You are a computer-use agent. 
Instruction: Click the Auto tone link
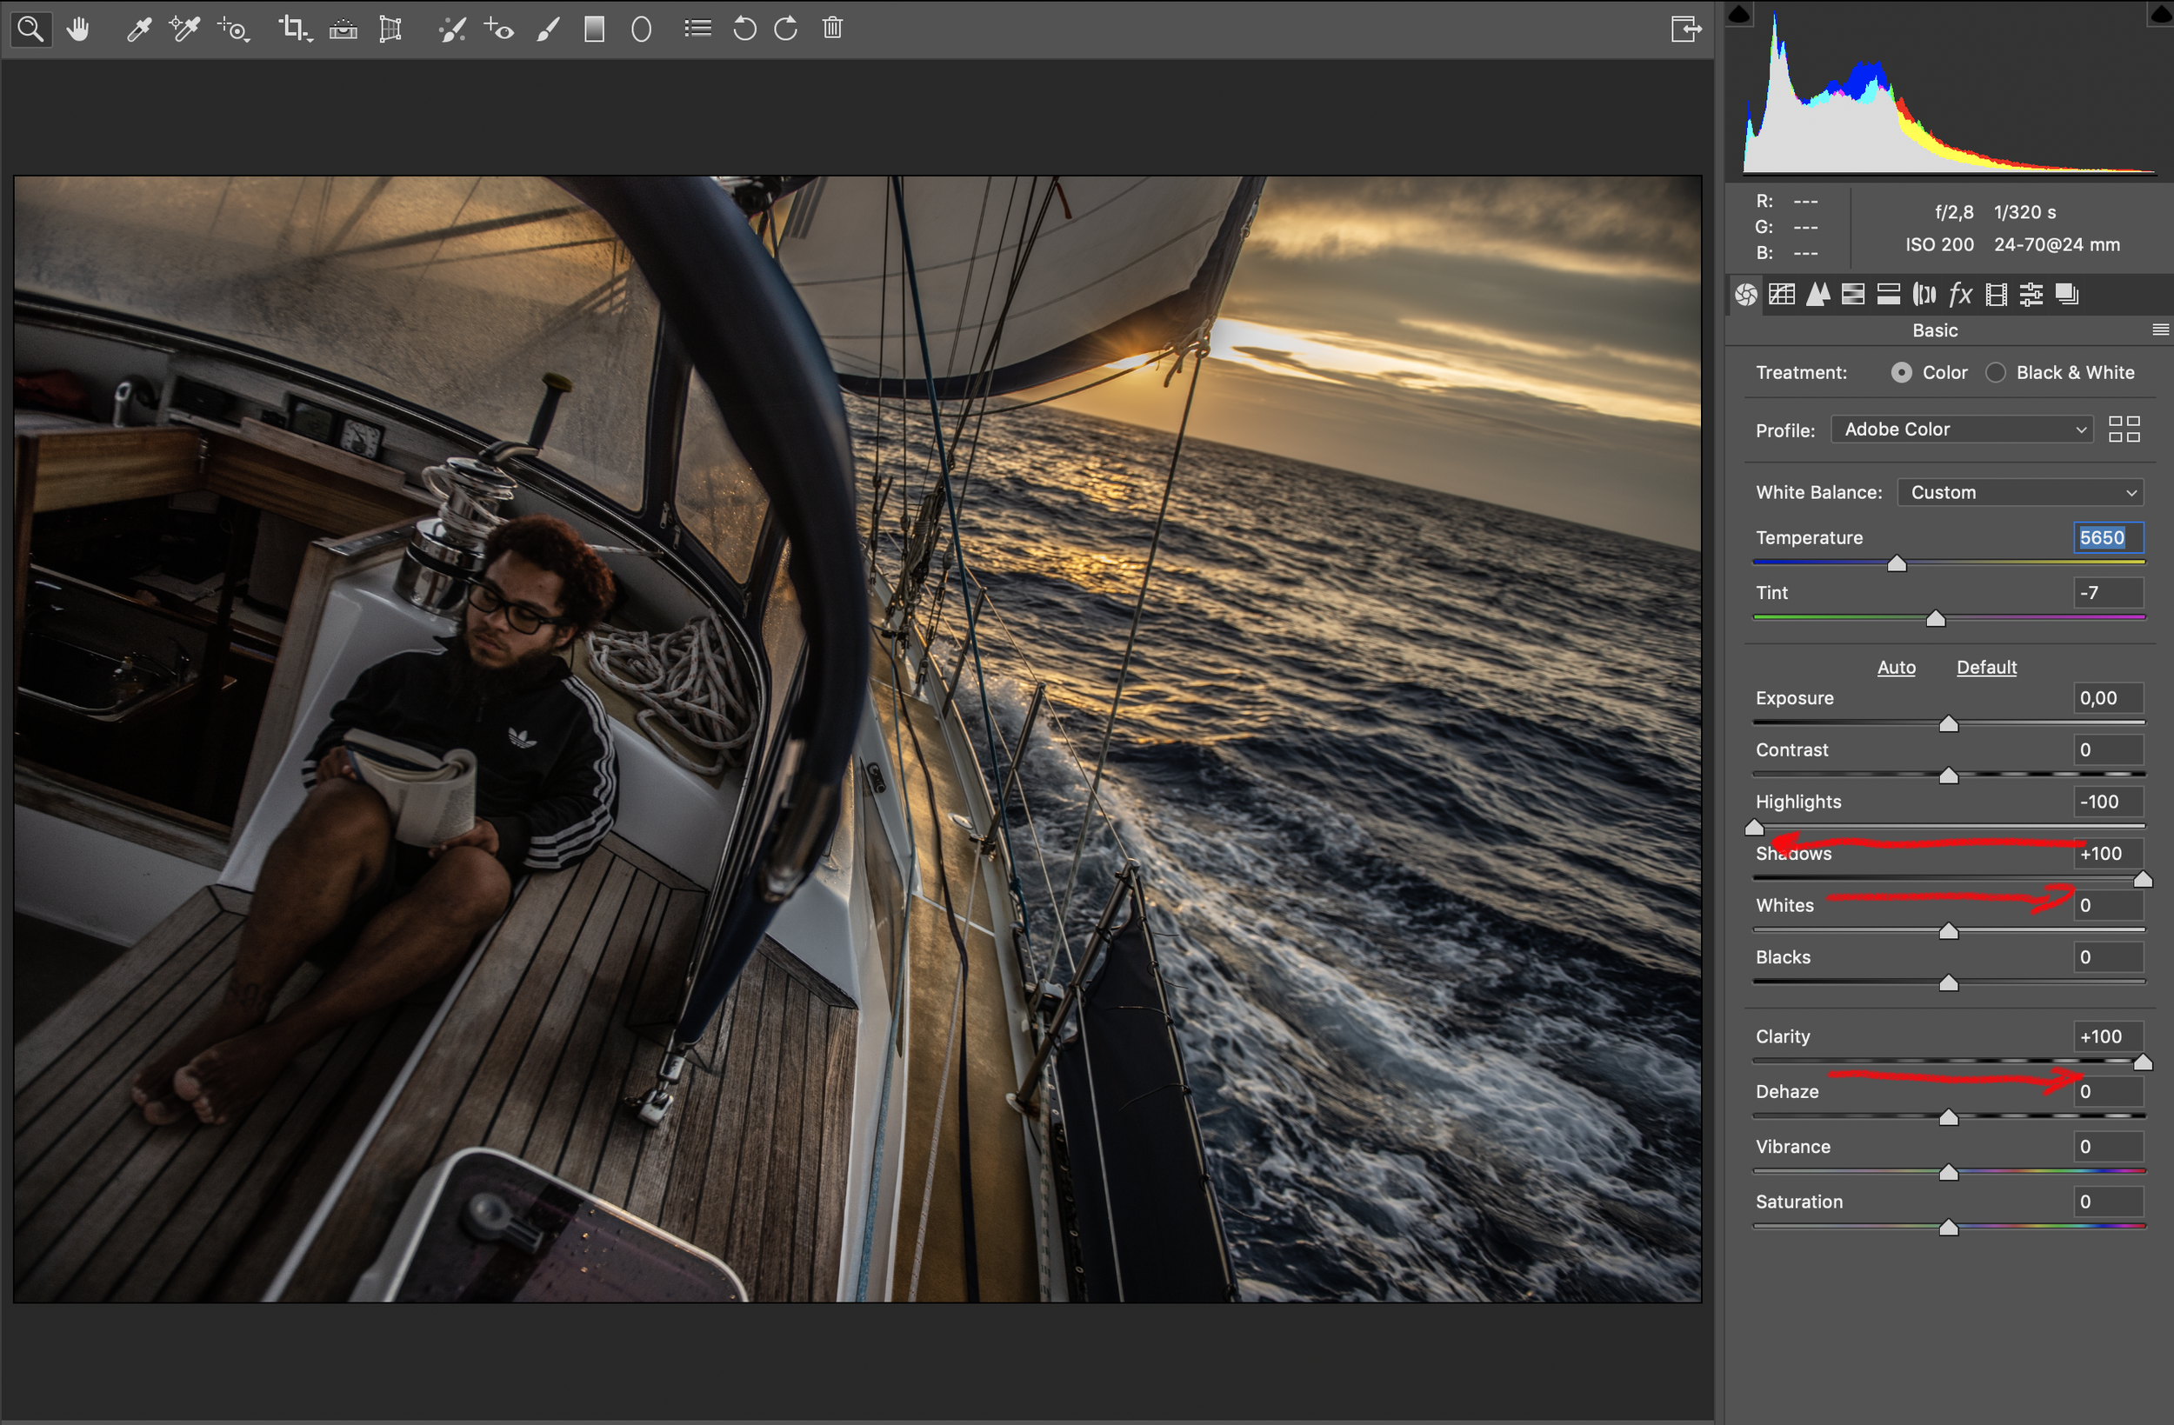[1896, 668]
